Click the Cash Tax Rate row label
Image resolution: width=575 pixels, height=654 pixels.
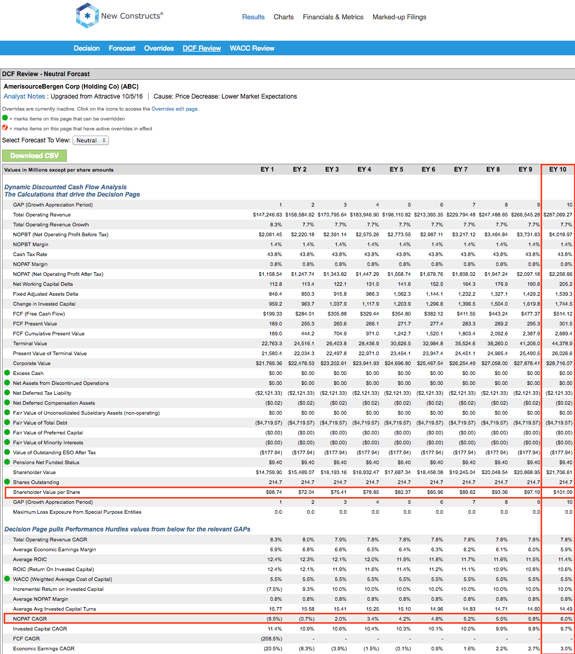[x=30, y=255]
